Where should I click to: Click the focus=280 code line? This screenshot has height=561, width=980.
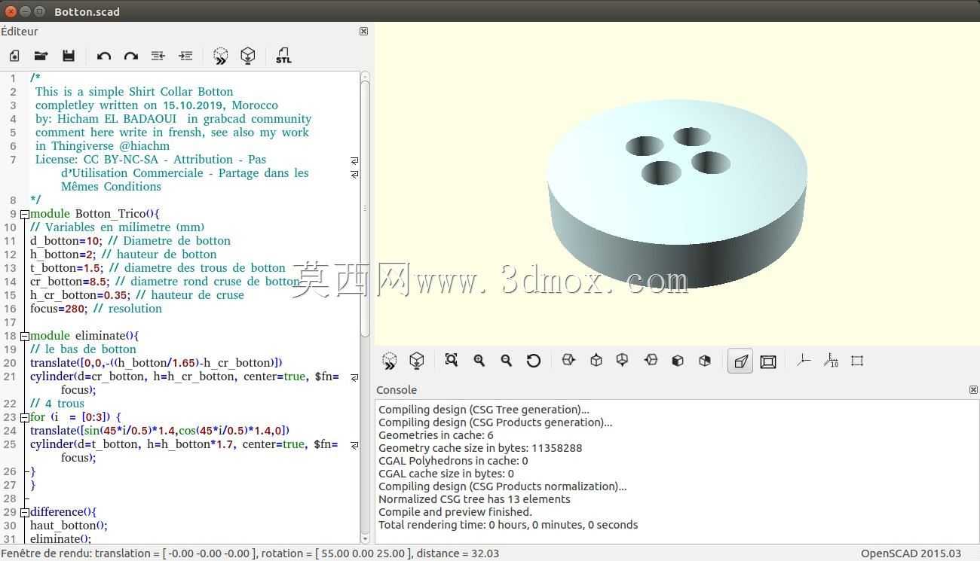click(x=96, y=309)
